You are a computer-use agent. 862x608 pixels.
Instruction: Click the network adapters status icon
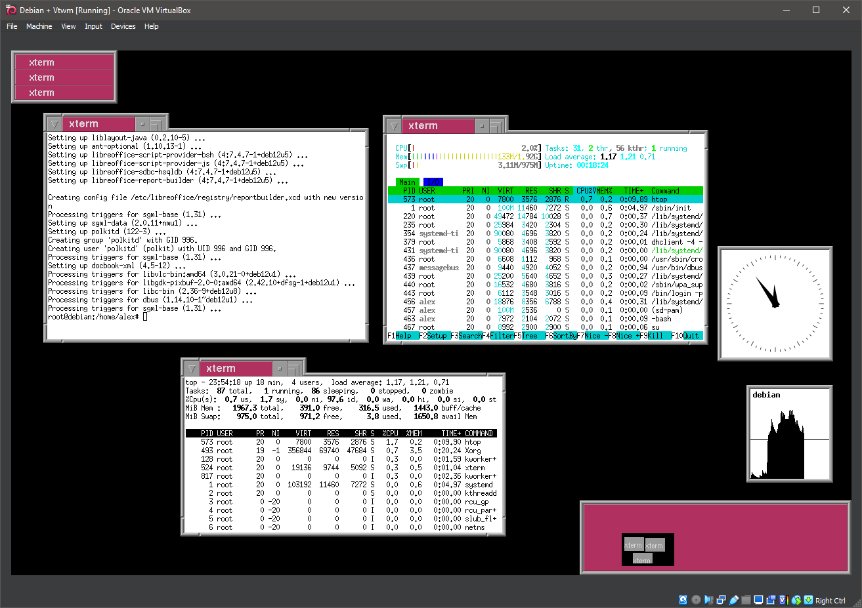(x=720, y=599)
